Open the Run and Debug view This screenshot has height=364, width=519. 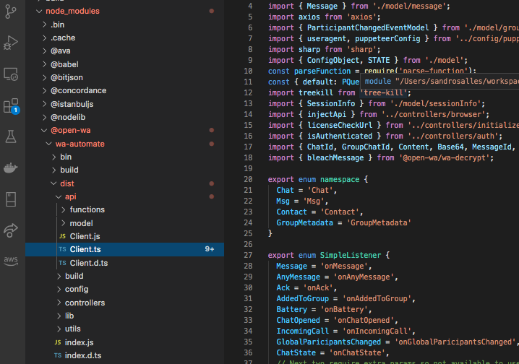point(11,43)
